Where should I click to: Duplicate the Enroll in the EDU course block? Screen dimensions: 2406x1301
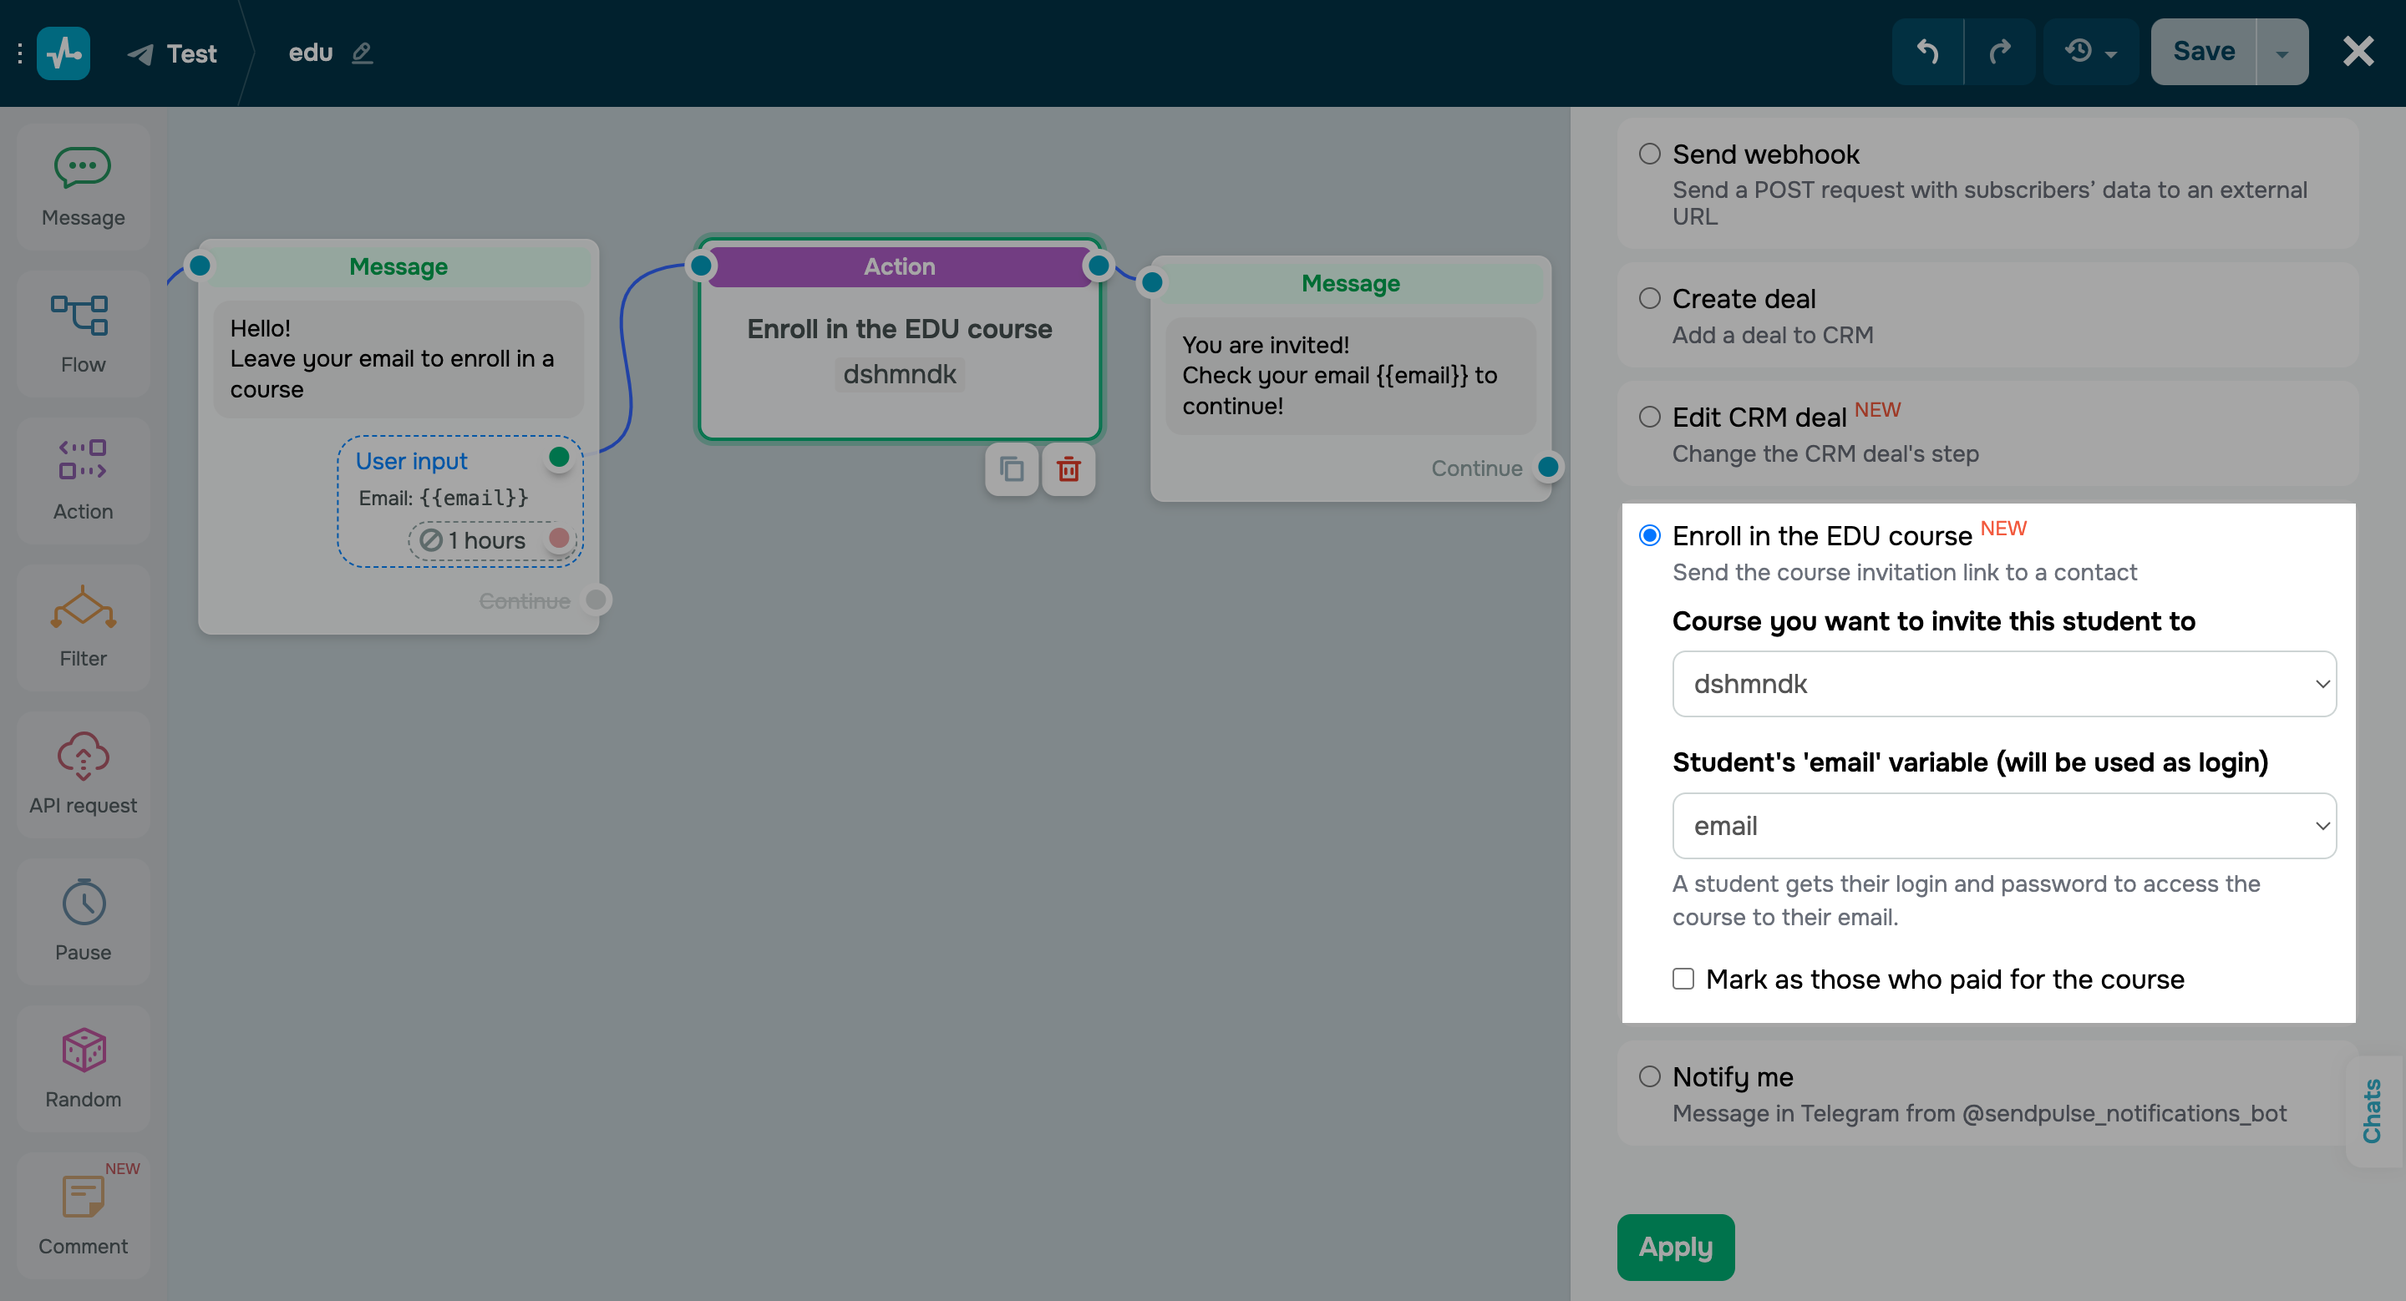coord(1011,469)
